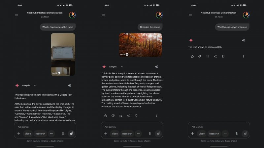Open more options for 3:36 time response

point(244,56)
